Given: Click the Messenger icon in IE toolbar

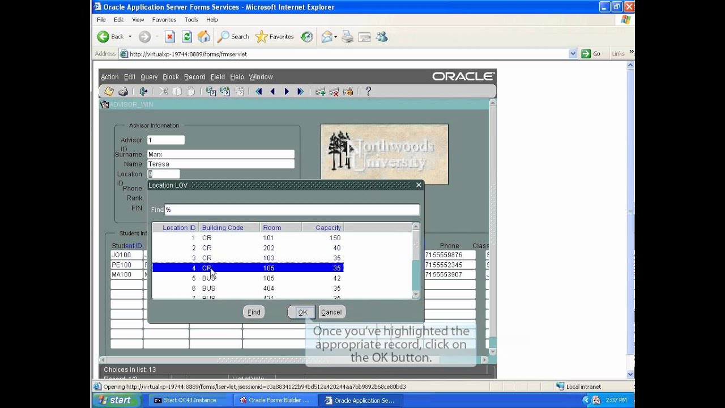Looking at the screenshot, I should 382,37.
